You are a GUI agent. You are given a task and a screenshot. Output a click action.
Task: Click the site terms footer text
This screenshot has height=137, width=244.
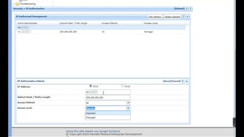click(x=93, y=131)
